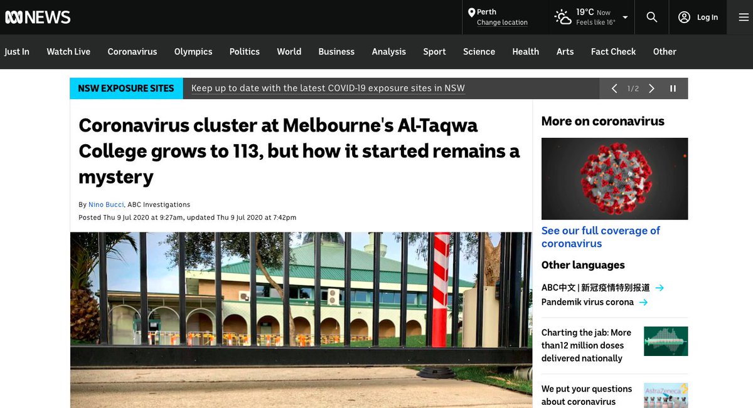
Task: Click the AstraZeneca article thumbnail
Action: pos(666,395)
